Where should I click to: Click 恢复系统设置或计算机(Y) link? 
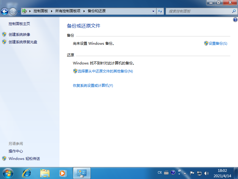tap(93, 86)
